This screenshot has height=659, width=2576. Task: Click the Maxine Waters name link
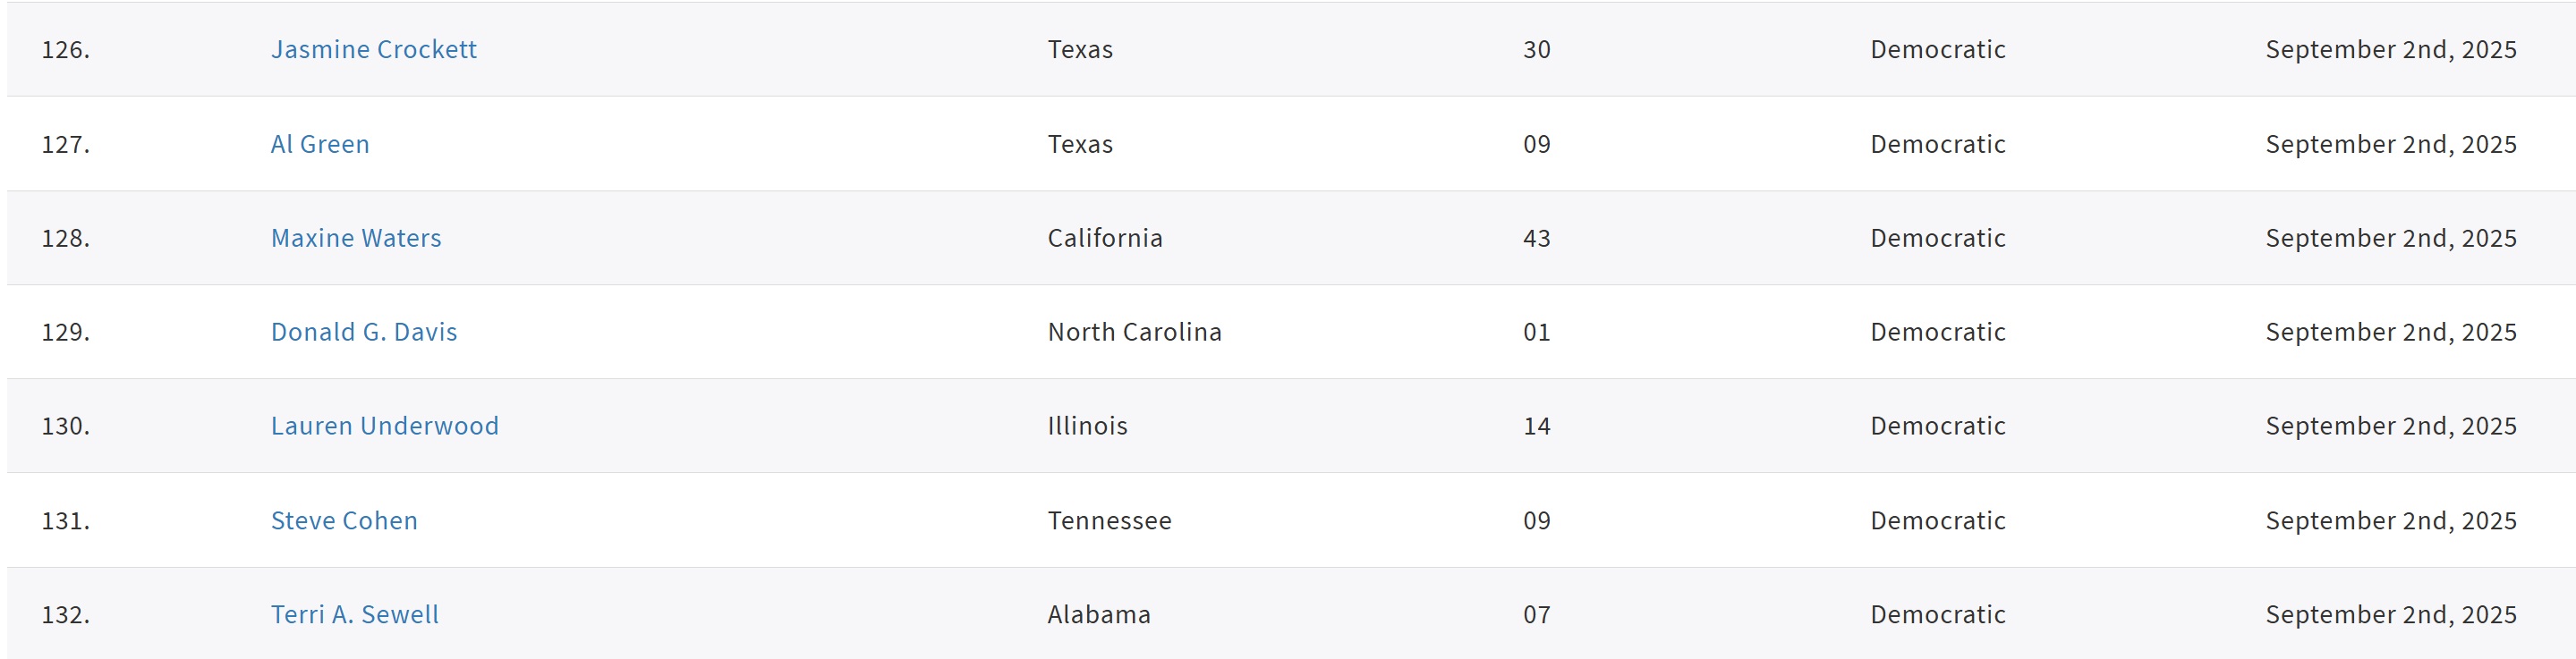click(x=356, y=238)
